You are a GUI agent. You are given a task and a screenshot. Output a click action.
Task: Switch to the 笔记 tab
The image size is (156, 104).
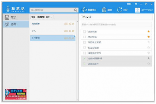coord(16,17)
